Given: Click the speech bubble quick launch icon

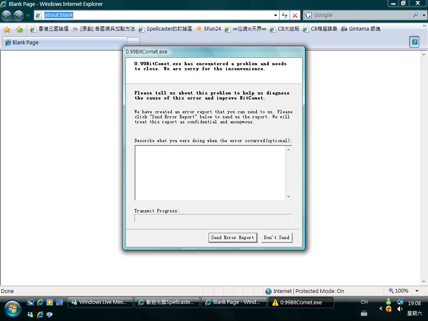Looking at the screenshot, I should point(49,315).
